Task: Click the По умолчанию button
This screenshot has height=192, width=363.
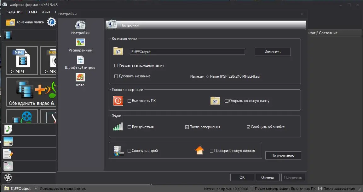Action: pyautogui.click(x=283, y=155)
